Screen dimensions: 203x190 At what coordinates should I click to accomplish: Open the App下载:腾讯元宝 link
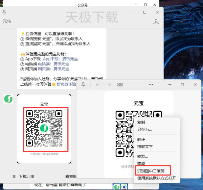[55, 59]
